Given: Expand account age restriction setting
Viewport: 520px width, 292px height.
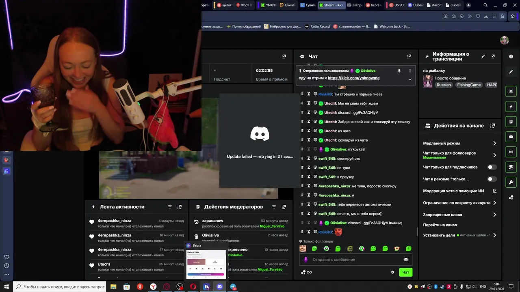Looking at the screenshot, I should tap(494, 203).
